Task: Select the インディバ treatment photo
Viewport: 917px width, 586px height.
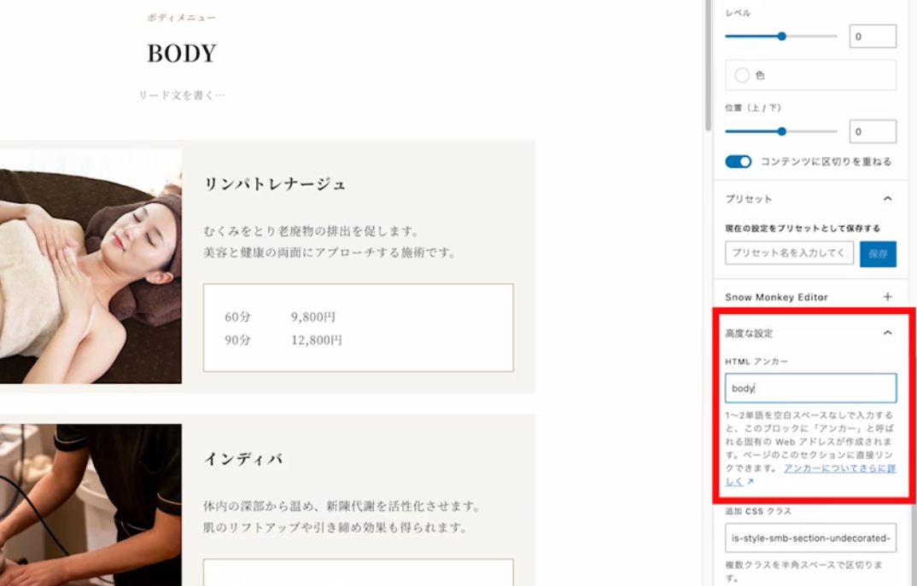Action: pyautogui.click(x=90, y=505)
